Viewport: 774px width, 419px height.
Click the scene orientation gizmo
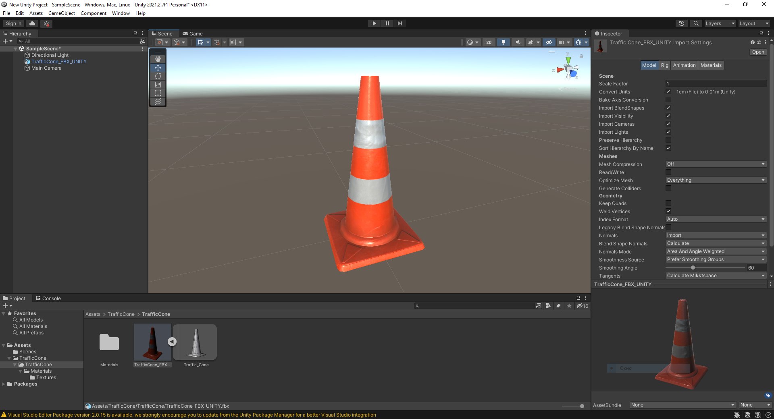point(568,69)
